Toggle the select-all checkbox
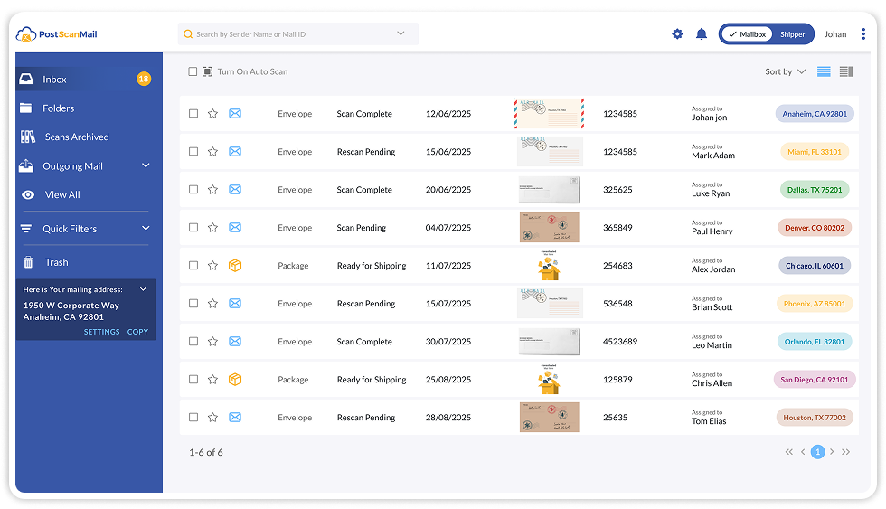Screen dimensions: 886x509 193,71
